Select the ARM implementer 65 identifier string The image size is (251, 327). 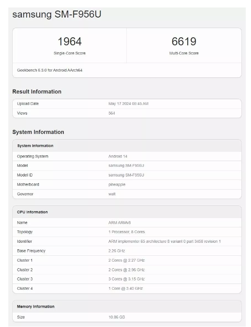point(164,241)
